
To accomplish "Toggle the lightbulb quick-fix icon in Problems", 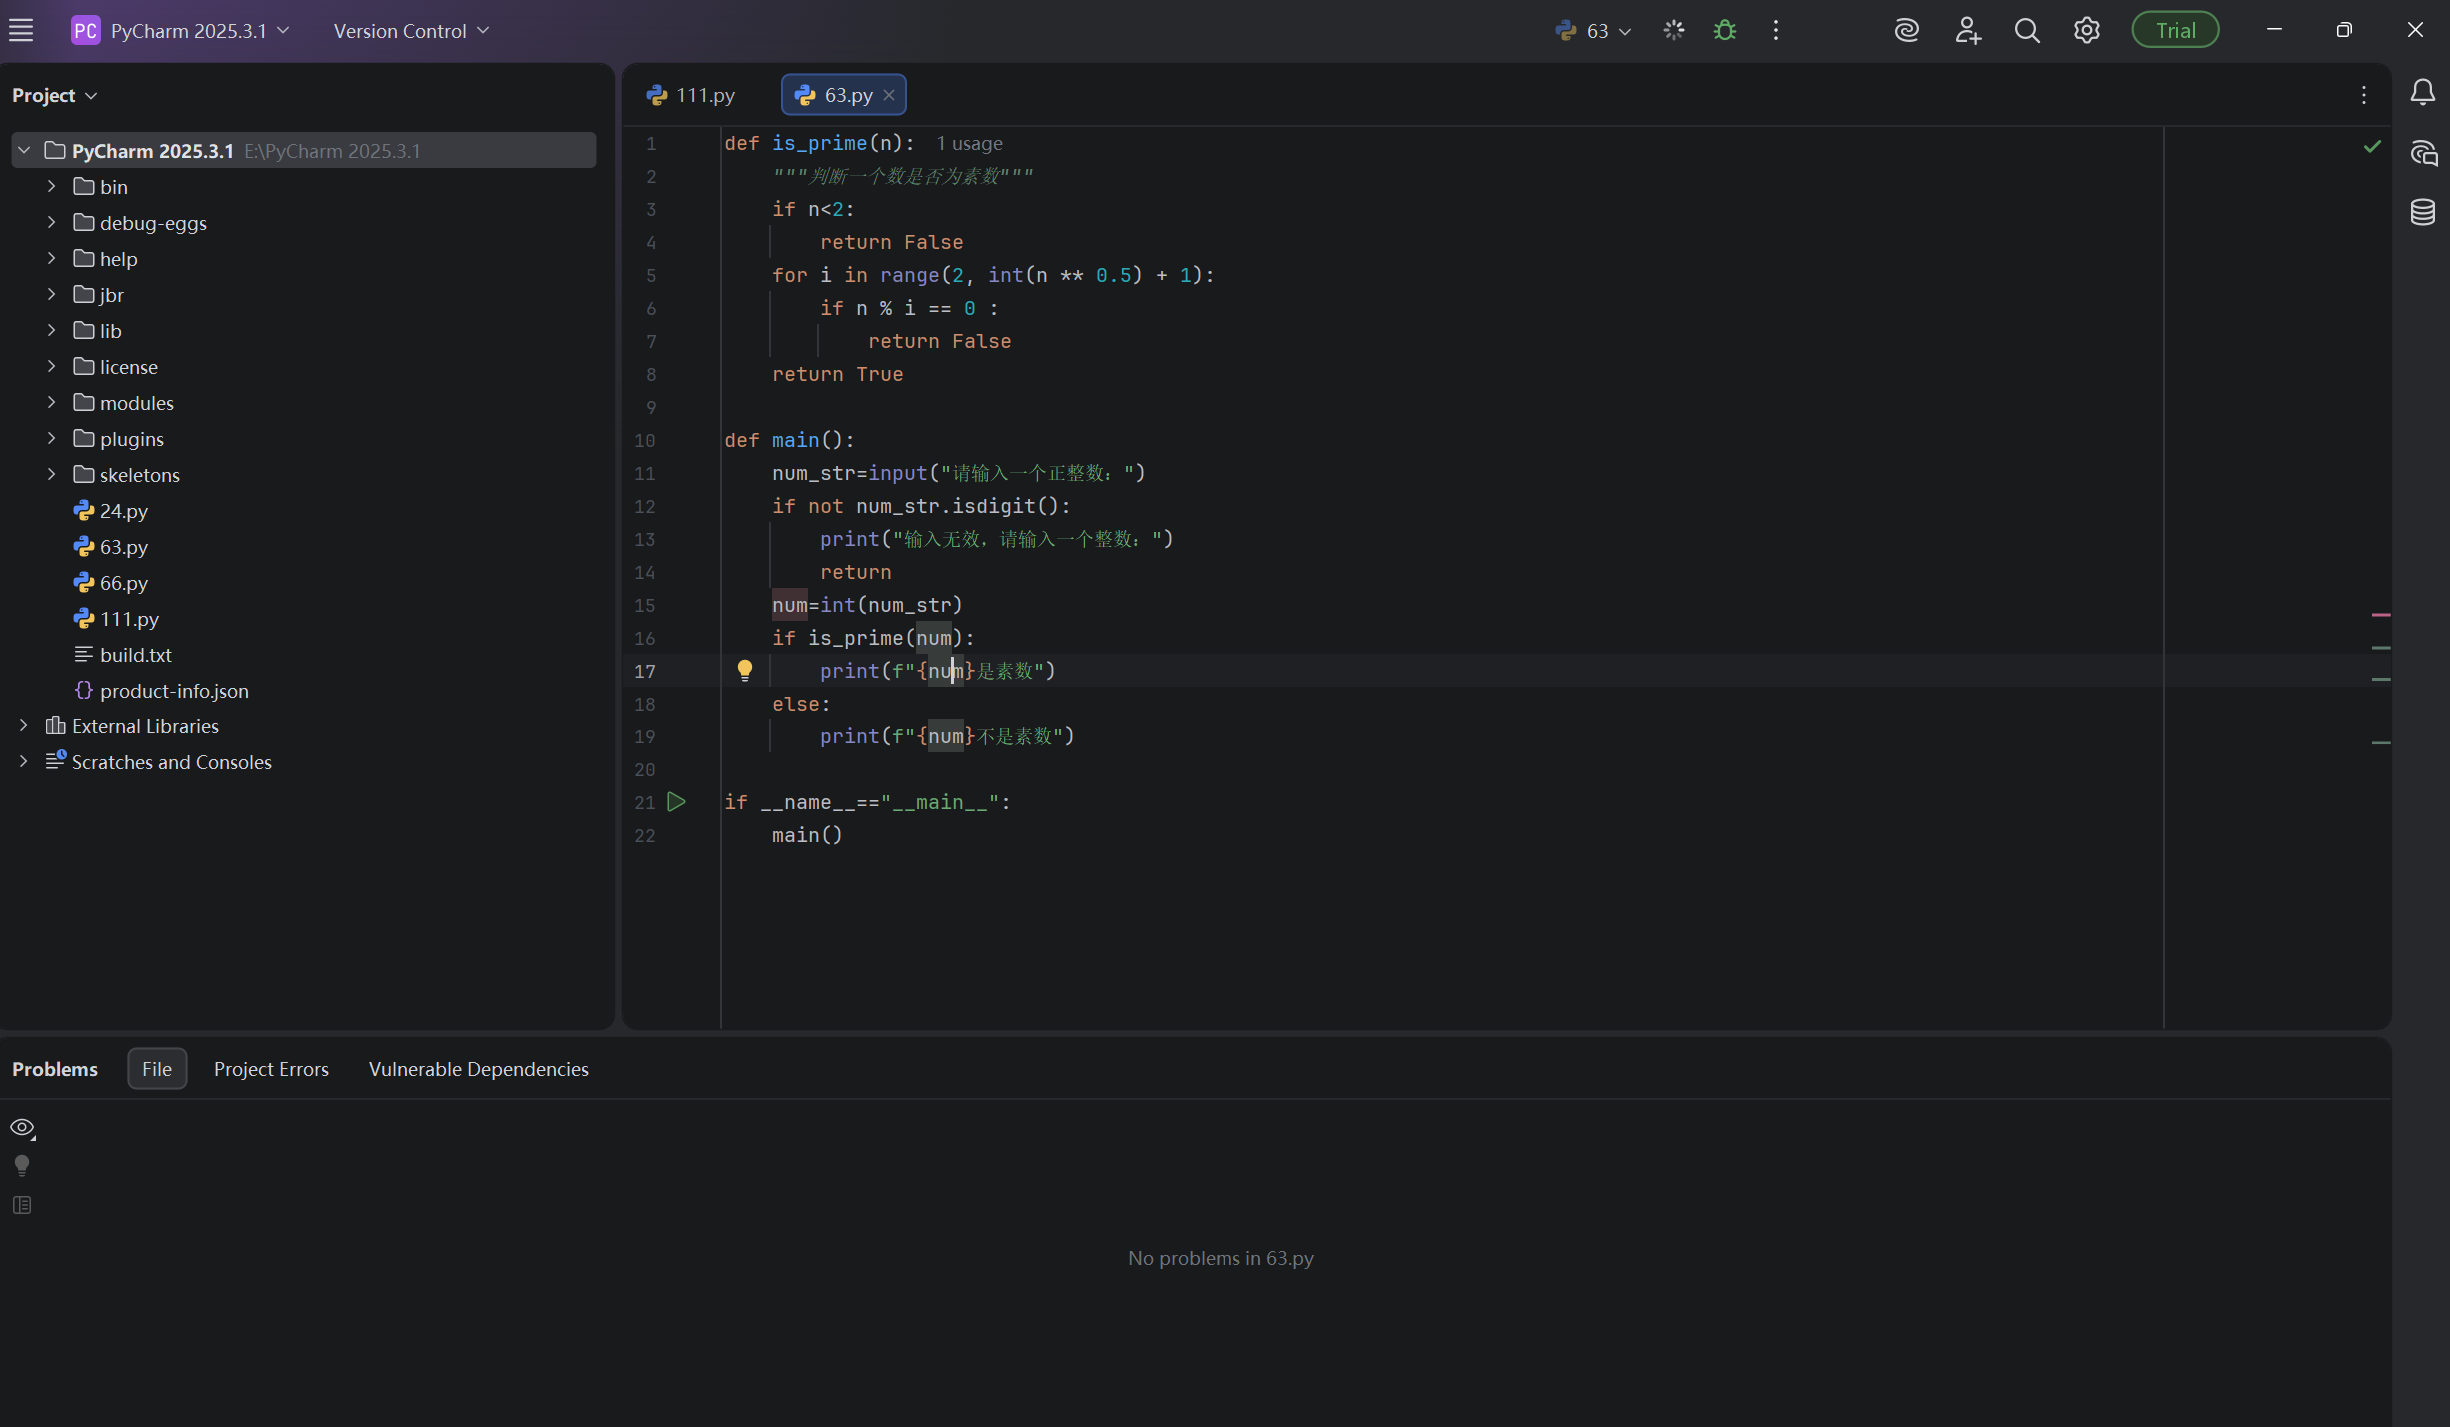I will [x=22, y=1165].
